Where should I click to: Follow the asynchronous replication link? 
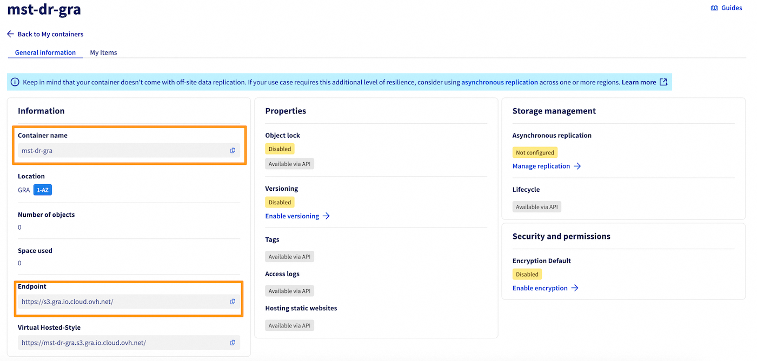click(499, 83)
